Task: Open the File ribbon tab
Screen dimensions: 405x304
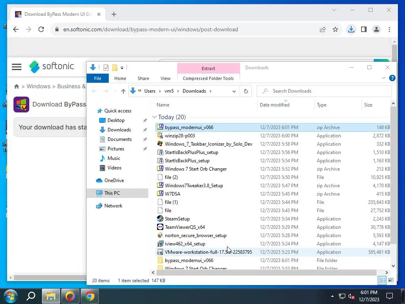Action: (x=98, y=78)
